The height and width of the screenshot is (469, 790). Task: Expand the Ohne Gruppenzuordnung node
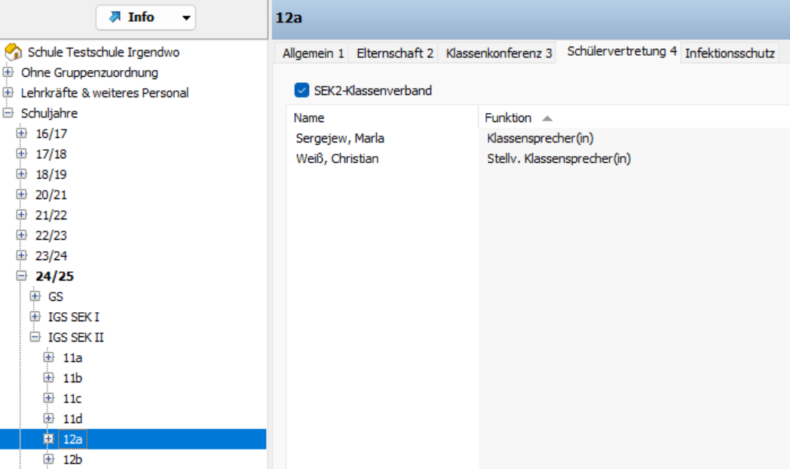[x=8, y=73]
